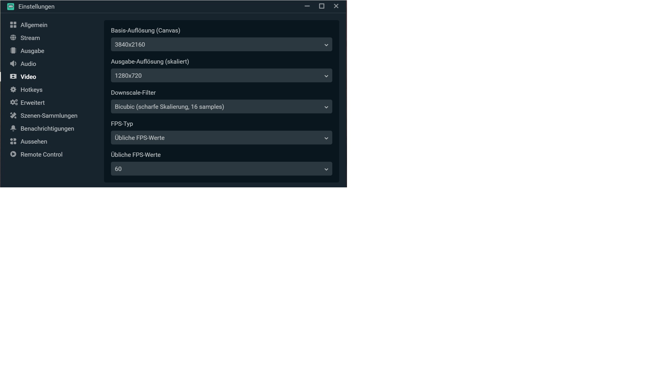Click the Erweitert double-gear icon

tap(14, 103)
